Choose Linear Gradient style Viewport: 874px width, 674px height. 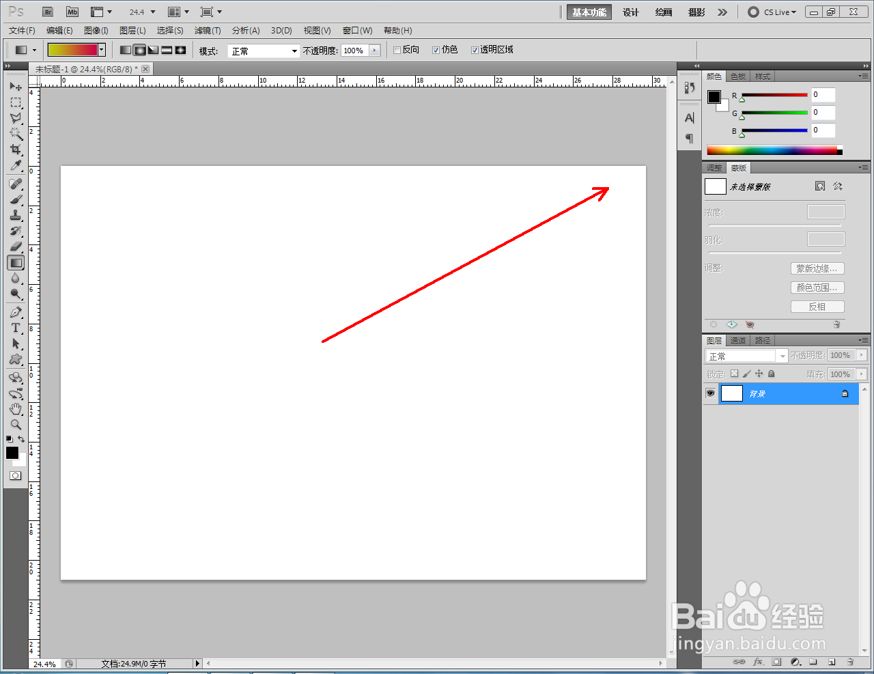click(x=126, y=50)
